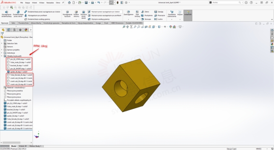Open the Motion Study 1 tab
Viewport: 274px width, 150px height.
[x=35, y=146]
